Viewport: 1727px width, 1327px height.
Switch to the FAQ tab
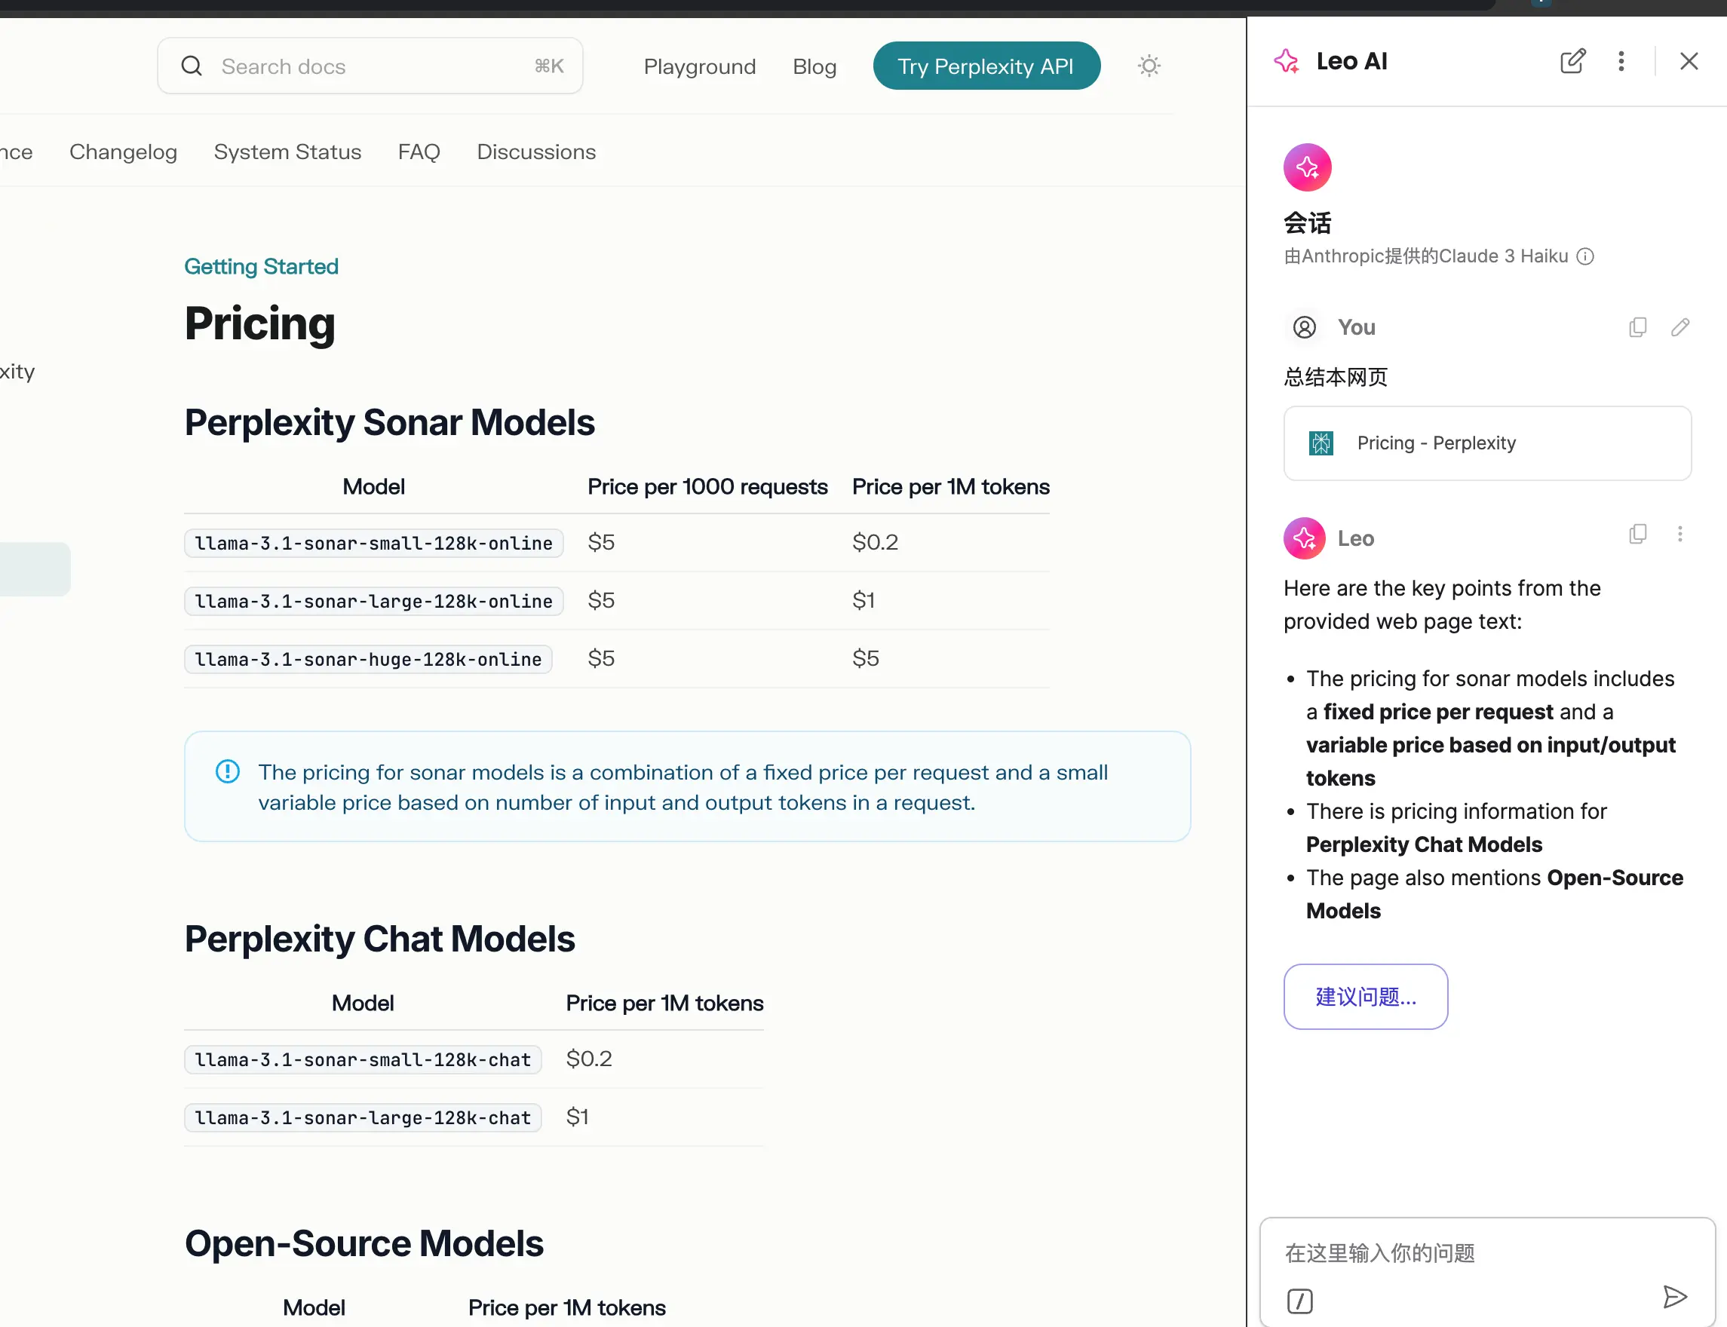point(419,152)
